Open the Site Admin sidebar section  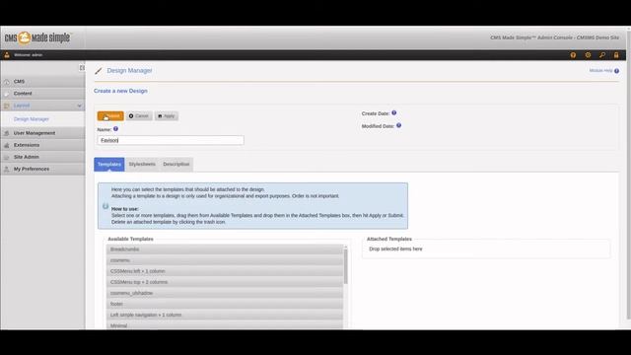tap(43, 157)
